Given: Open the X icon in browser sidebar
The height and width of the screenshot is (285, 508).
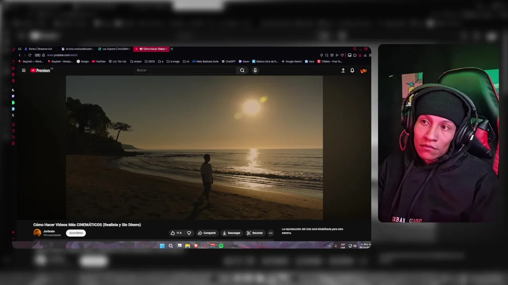Looking at the screenshot, I should coord(13,115).
